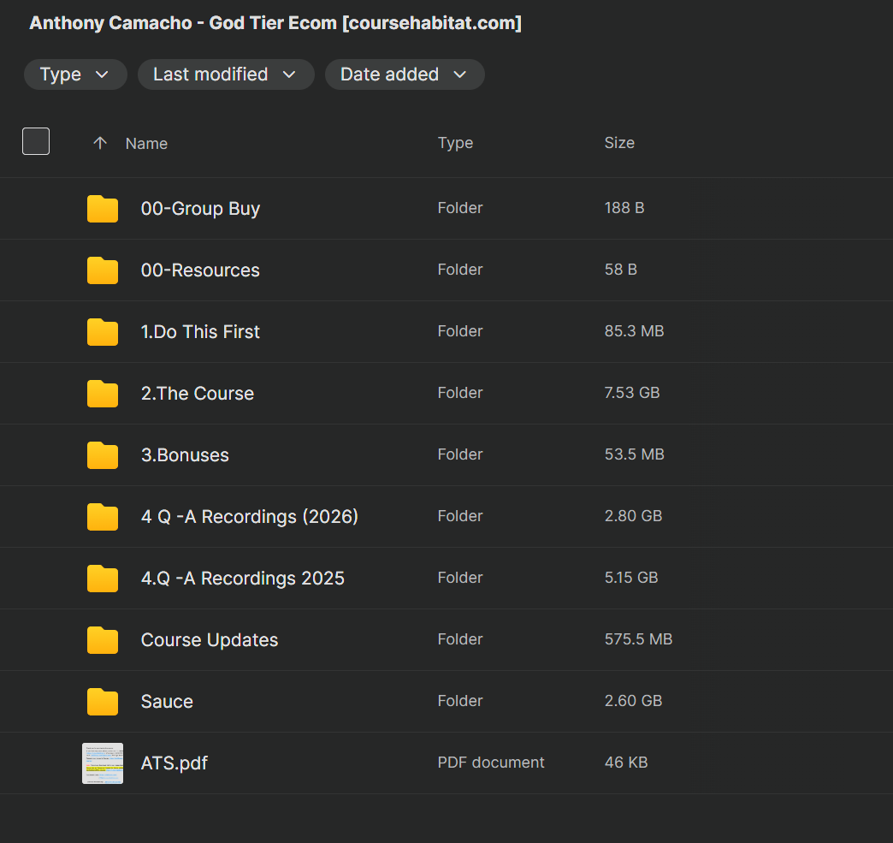
Task: Click the sort direction arrow beside Name
Action: pos(100,143)
